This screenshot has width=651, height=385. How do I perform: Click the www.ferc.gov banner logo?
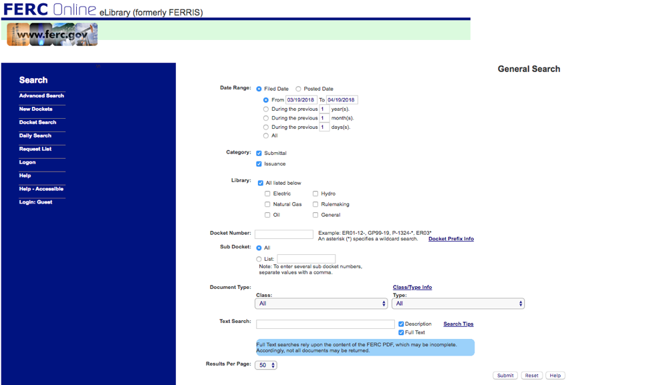[x=52, y=35]
